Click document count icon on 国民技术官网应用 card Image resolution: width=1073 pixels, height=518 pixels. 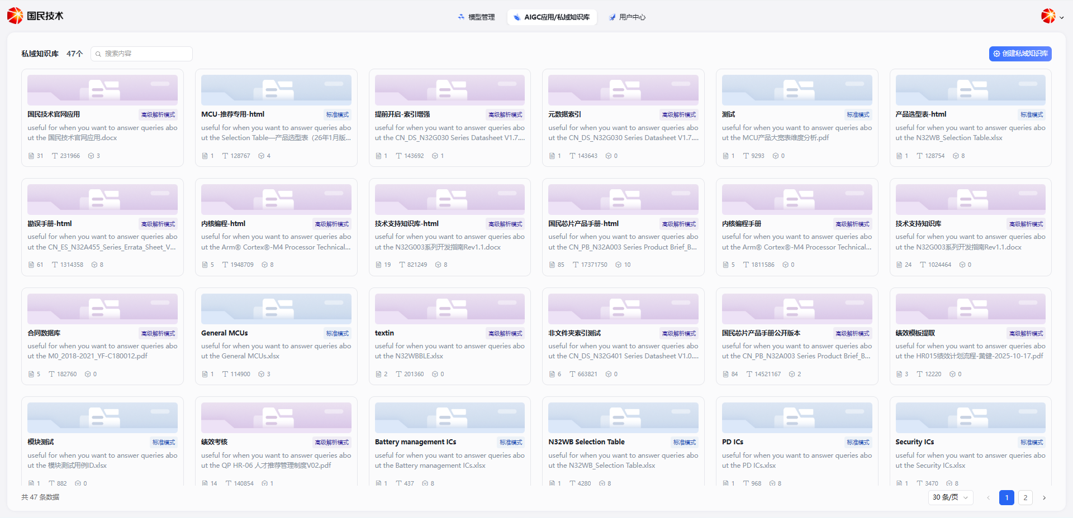[31, 156]
